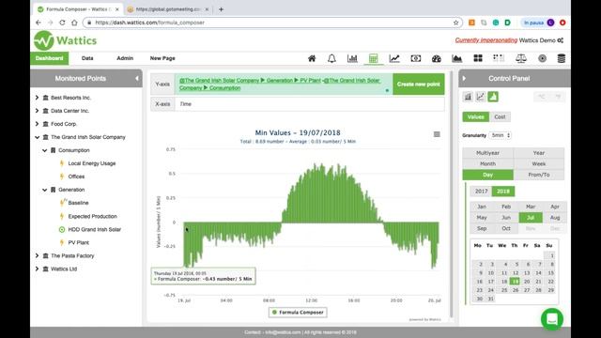Open the Data menu
601x338 pixels.
click(87, 58)
